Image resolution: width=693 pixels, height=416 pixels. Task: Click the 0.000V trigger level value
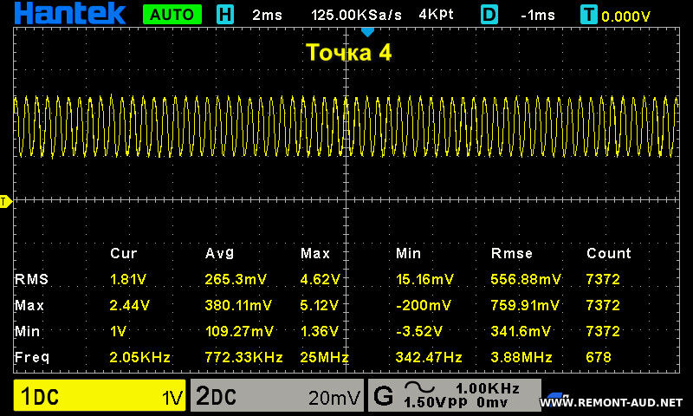point(625,16)
